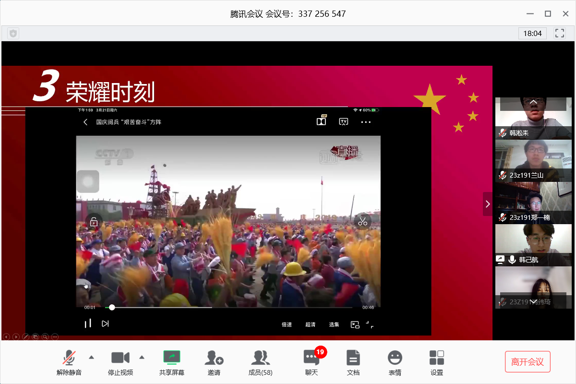576x384 pixels.
Task: Open 聊天 chat with 19 unread
Action: [312, 358]
